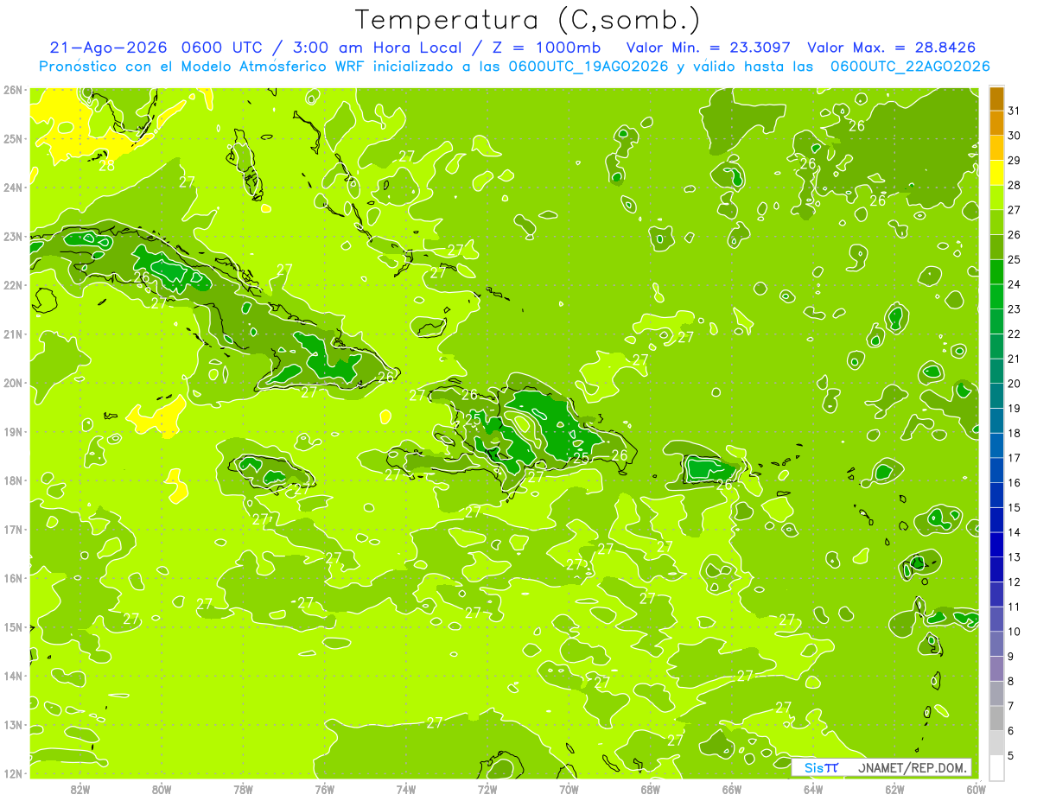Screen dimensions: 1037x801
Task: Click the "16N" latitude axis label
Action: tap(13, 578)
